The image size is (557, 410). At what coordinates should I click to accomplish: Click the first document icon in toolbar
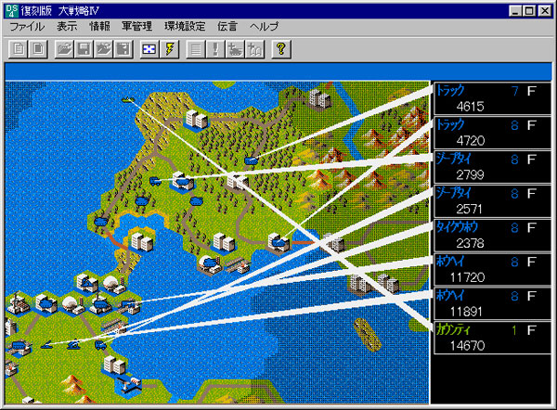(18, 49)
